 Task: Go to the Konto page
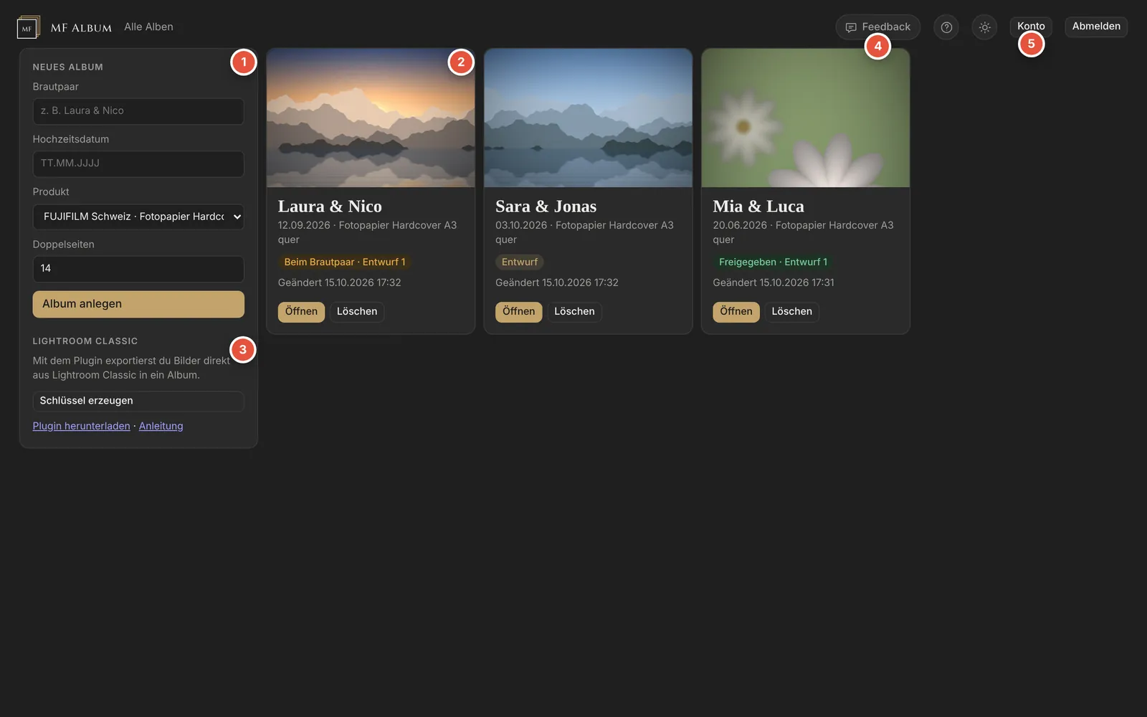[1031, 27]
